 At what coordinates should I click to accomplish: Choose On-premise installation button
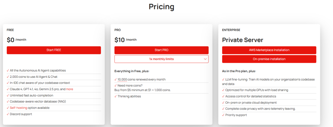(269, 59)
